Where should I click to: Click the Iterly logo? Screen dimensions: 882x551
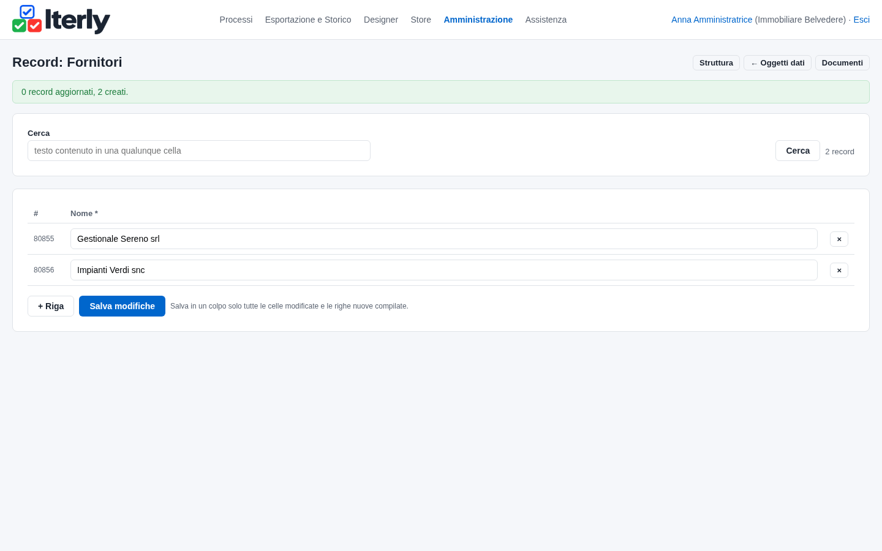point(61,20)
